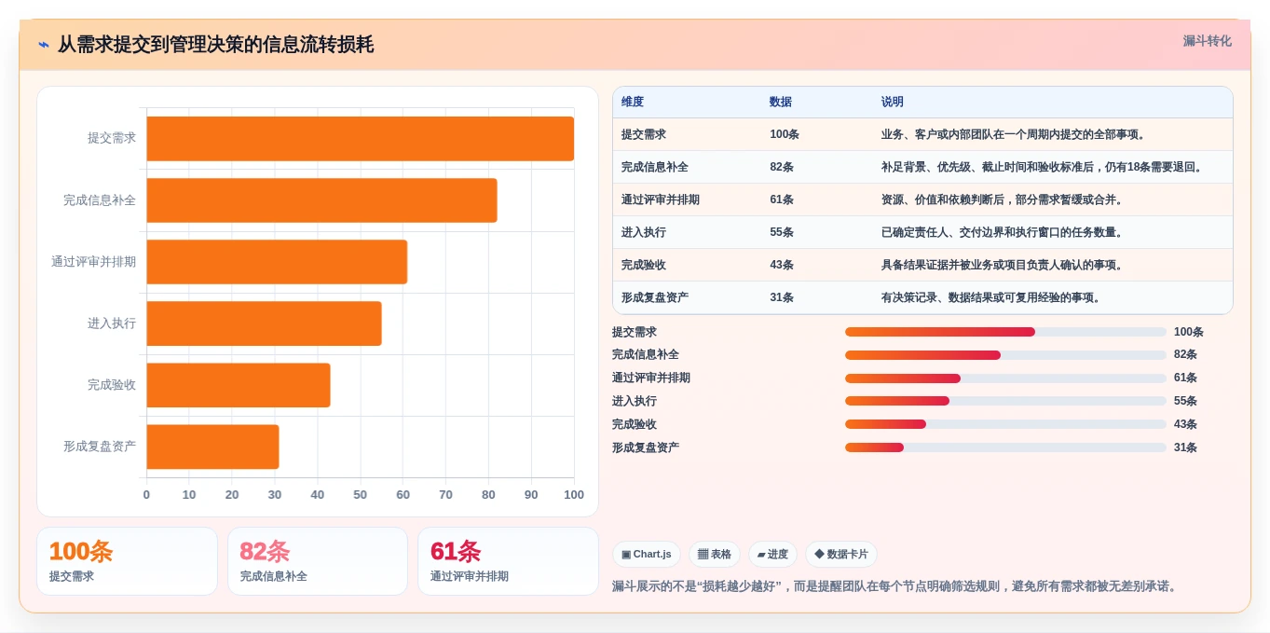
Task: Open the 100条 提交需求 stat card
Action: (127, 561)
